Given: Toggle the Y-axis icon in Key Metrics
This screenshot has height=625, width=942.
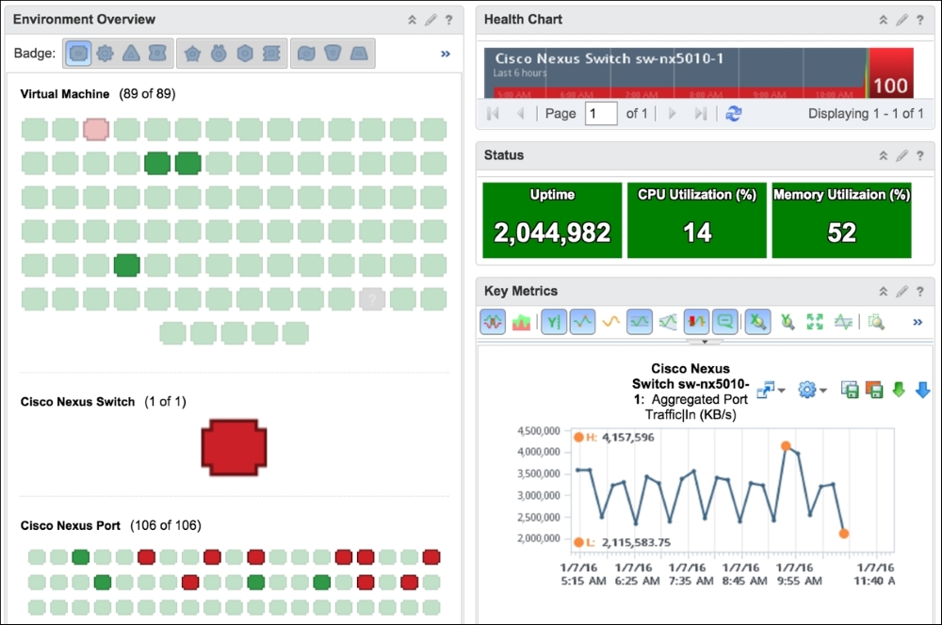Looking at the screenshot, I should 554,322.
